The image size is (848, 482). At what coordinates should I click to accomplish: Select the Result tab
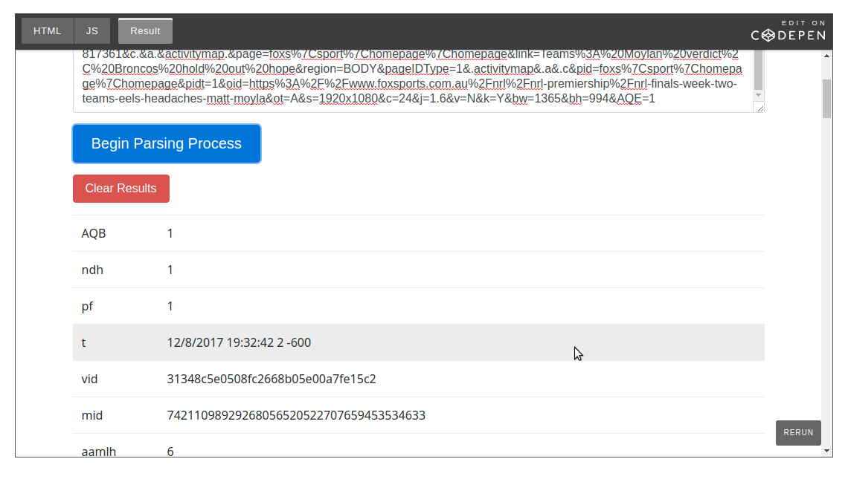[x=146, y=30]
